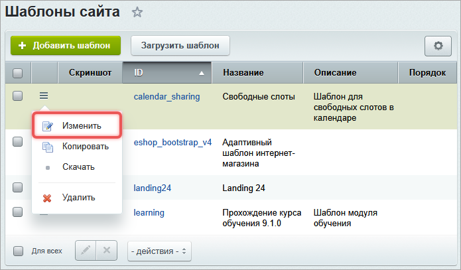Click the Добавить шаблон button
The image size is (461, 270).
click(x=65, y=46)
